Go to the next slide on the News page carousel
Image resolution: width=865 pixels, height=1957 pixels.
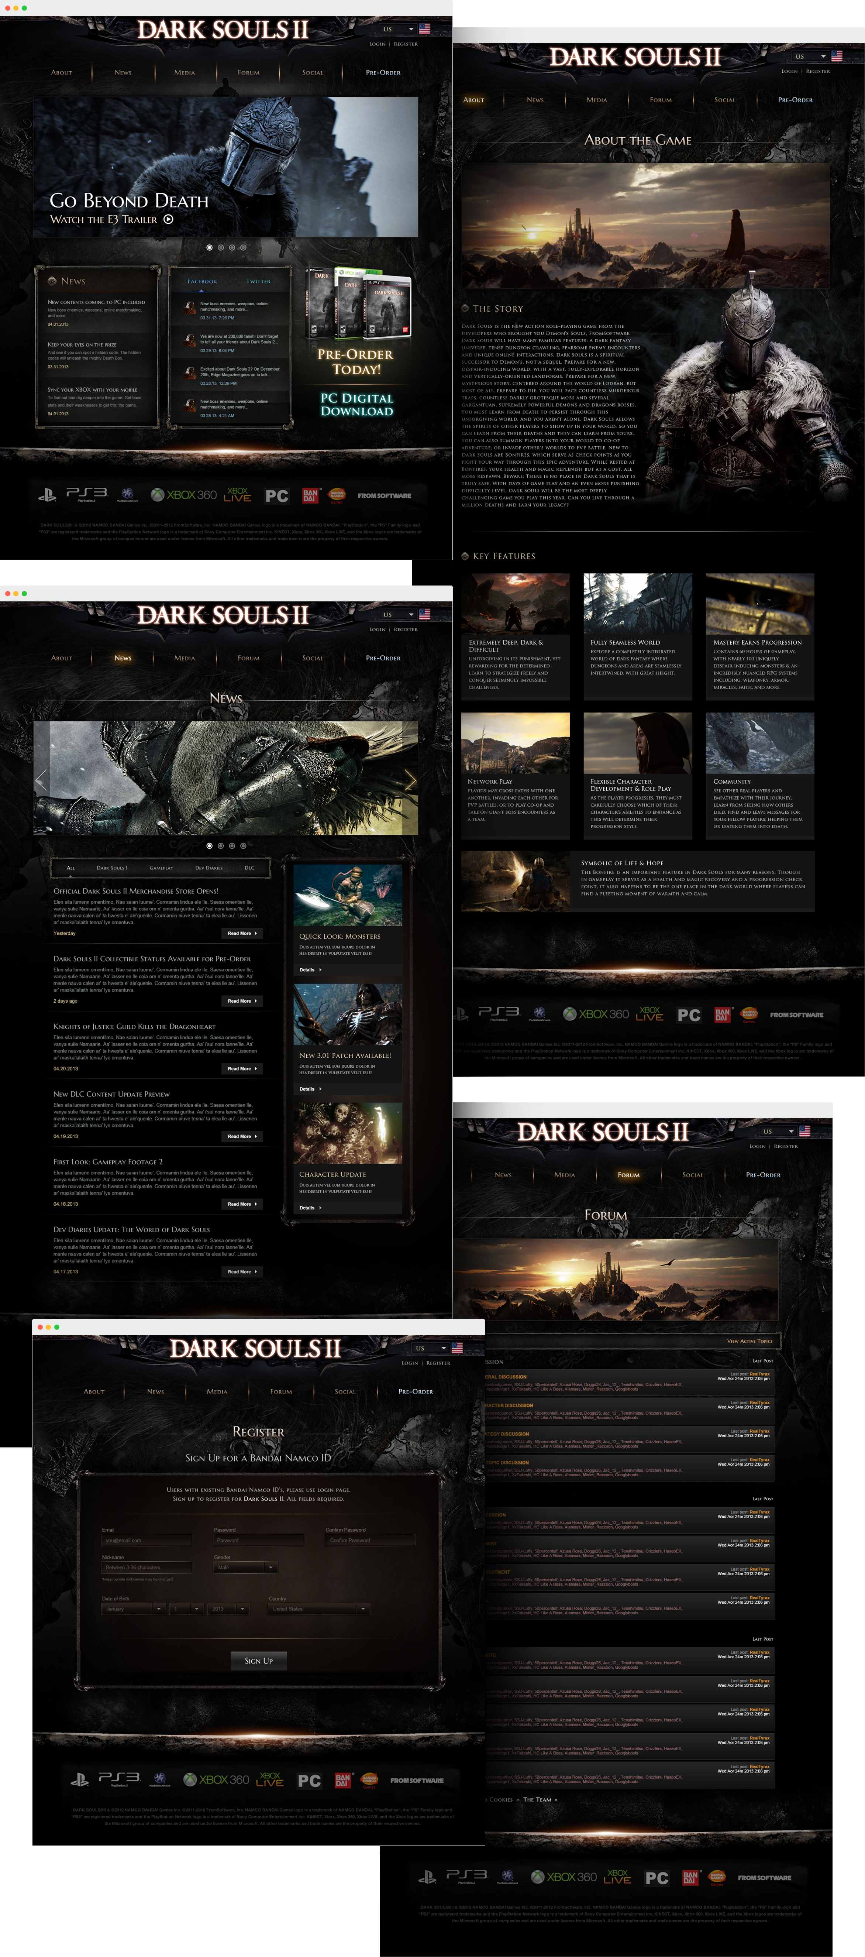tap(410, 779)
